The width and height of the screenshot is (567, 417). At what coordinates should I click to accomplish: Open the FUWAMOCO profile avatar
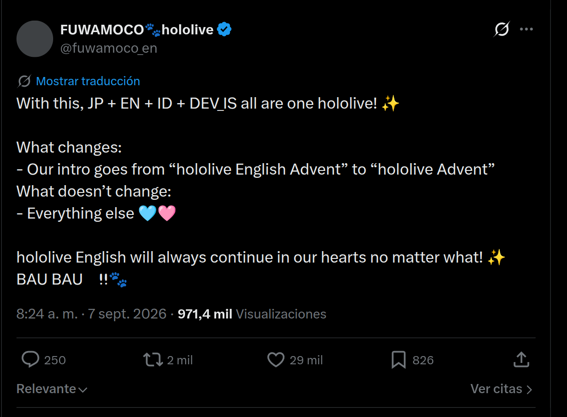[x=35, y=39]
